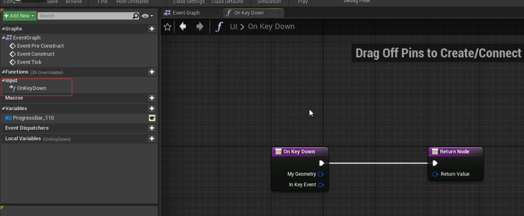Select the On Key Down node title

point(299,152)
